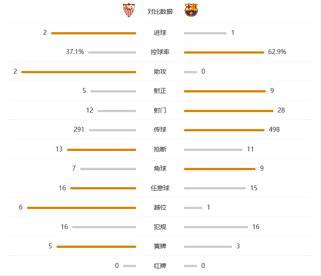Select the 助攻 stat label

(160, 71)
